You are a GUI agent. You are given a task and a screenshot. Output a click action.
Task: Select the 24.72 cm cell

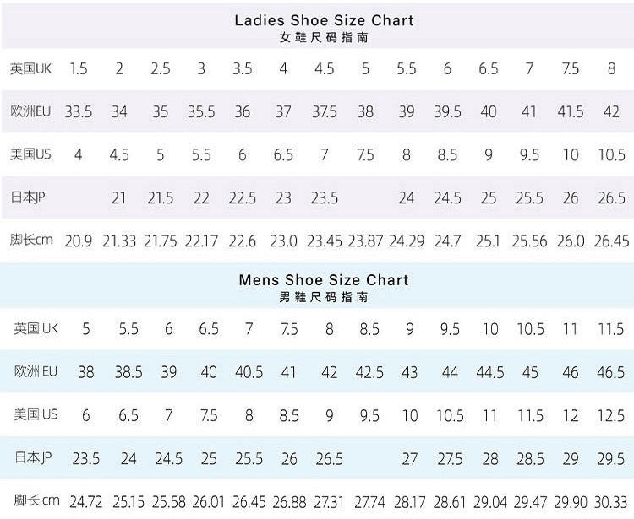[x=85, y=502]
